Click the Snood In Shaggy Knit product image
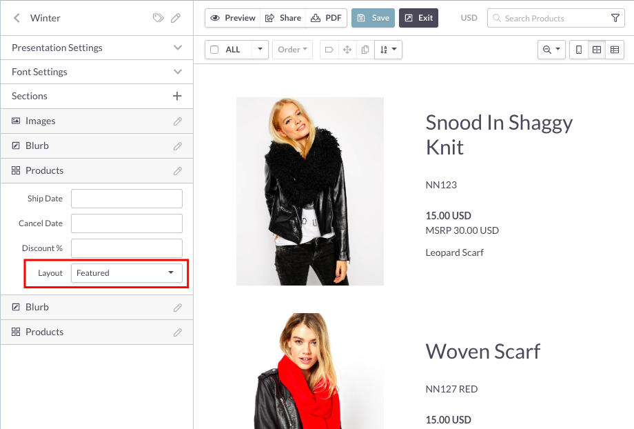Image resolution: width=634 pixels, height=429 pixels. tap(310, 192)
